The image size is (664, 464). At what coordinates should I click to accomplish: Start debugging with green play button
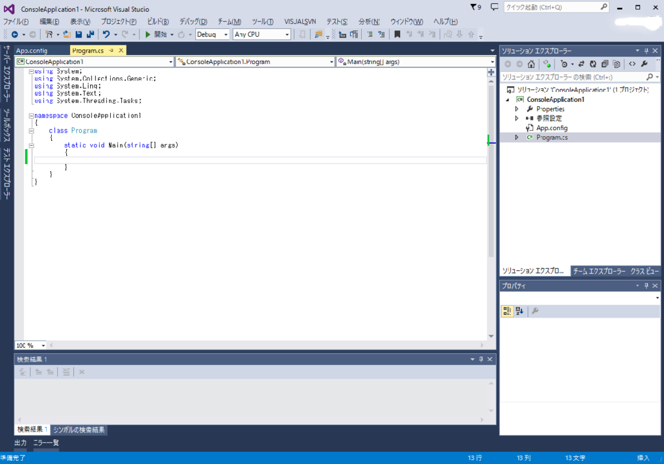(148, 34)
